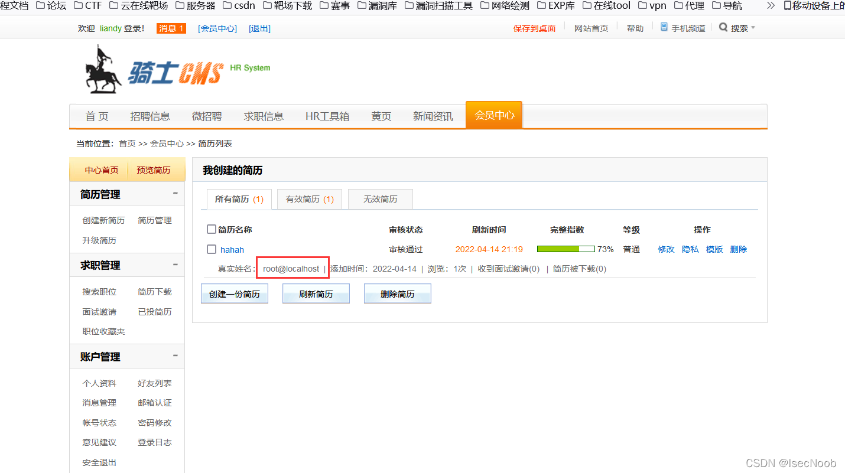
Task: Click the 修改 link for resume hahah
Action: 665,249
